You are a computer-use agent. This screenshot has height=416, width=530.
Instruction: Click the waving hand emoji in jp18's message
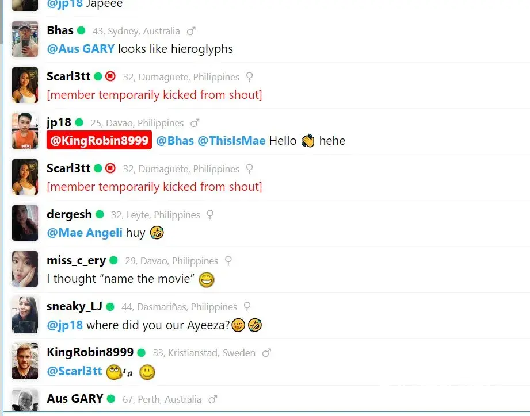[308, 141]
